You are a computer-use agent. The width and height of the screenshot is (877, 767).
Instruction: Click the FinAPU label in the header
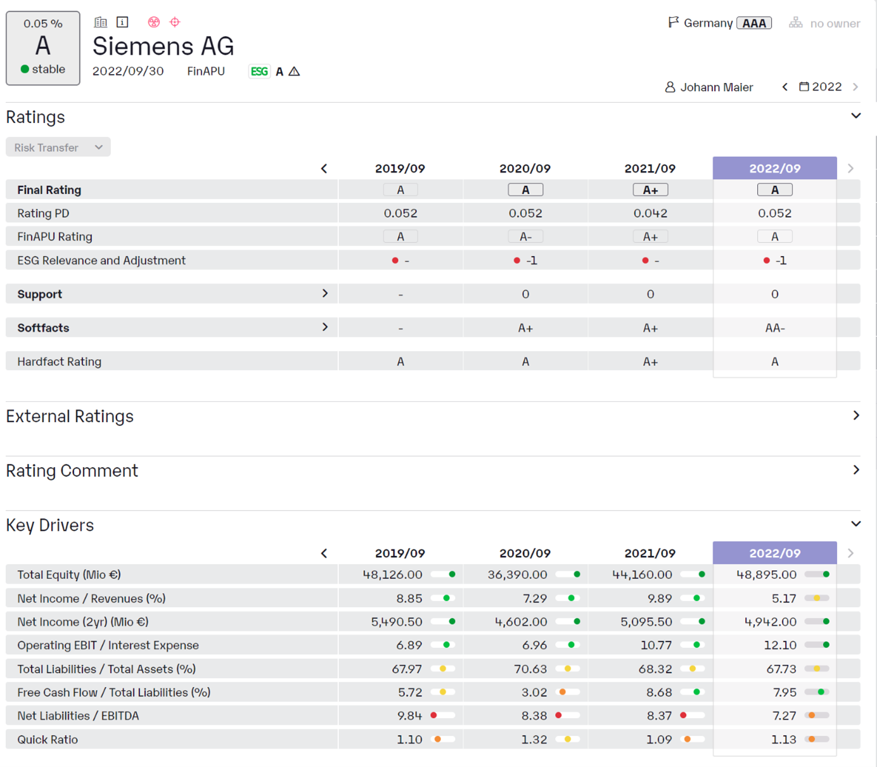tap(206, 71)
